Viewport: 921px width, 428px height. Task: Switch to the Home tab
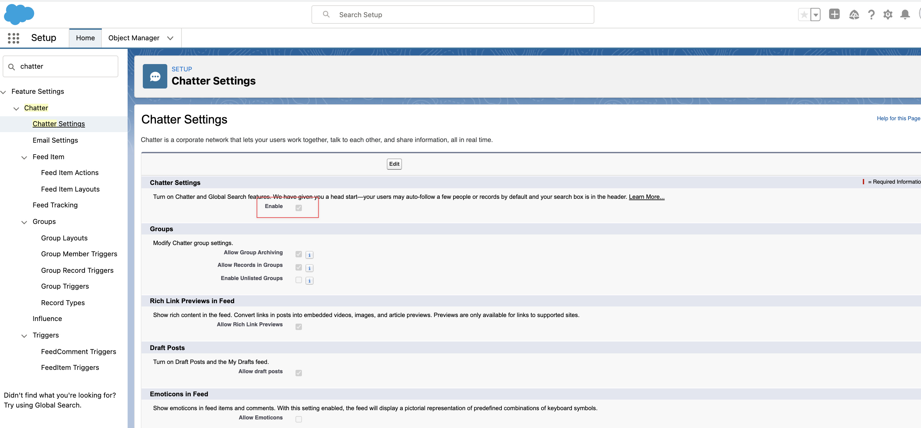tap(85, 38)
